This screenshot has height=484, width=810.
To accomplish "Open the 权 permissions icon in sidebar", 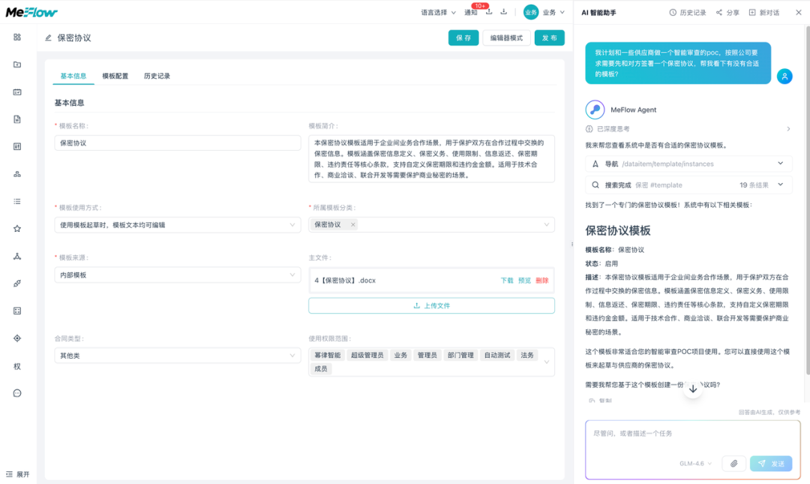I will coord(17,366).
